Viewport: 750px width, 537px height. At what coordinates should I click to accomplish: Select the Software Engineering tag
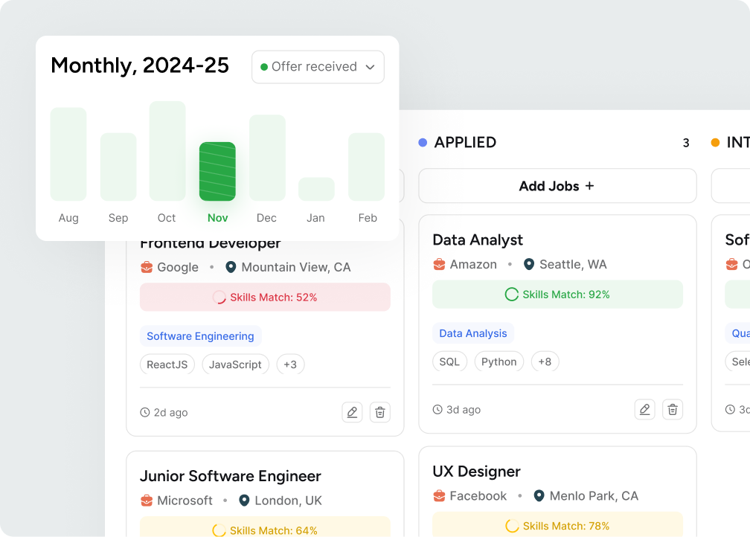[x=200, y=335]
